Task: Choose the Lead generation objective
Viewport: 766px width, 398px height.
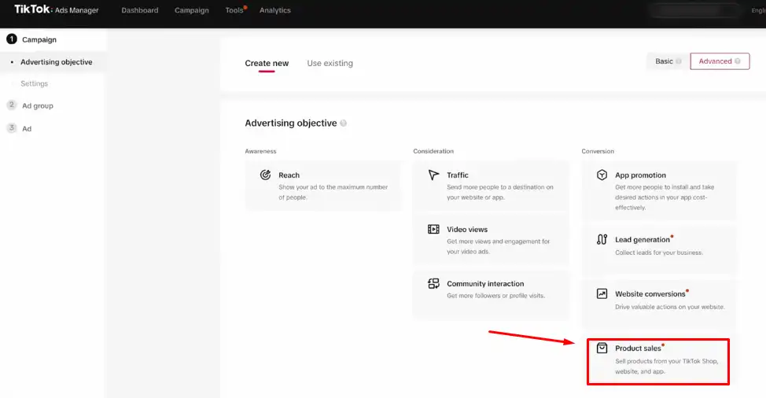Action: 659,249
